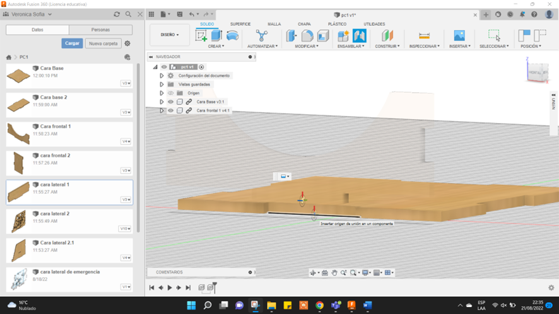The image size is (559, 314).
Task: Expand Vistas guardadas node
Action: click(162, 84)
